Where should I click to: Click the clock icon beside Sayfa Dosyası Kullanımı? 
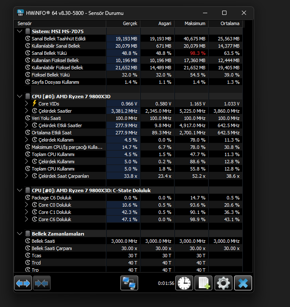pos(28,82)
